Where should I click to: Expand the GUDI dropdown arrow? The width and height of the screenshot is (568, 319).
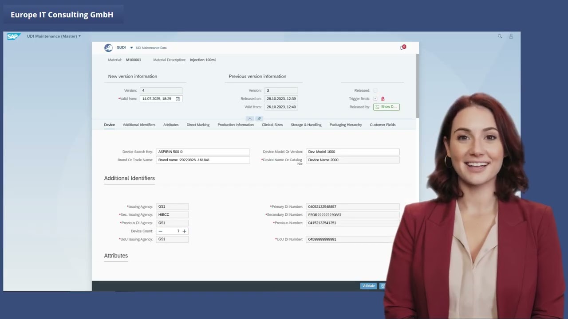tap(131, 48)
